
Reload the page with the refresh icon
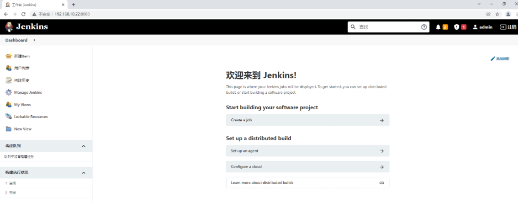pyautogui.click(x=23, y=14)
